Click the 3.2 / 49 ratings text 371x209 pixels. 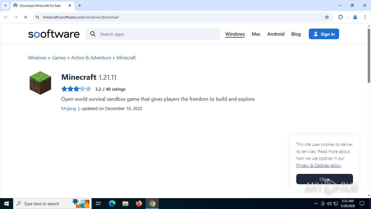click(x=110, y=89)
